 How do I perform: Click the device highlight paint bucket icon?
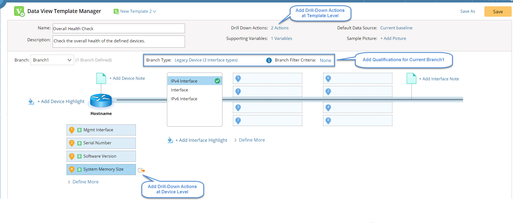pyautogui.click(x=31, y=102)
